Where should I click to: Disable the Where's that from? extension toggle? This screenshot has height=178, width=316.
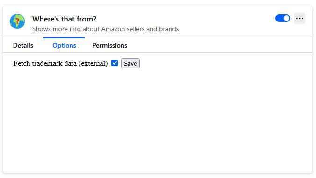tap(282, 18)
